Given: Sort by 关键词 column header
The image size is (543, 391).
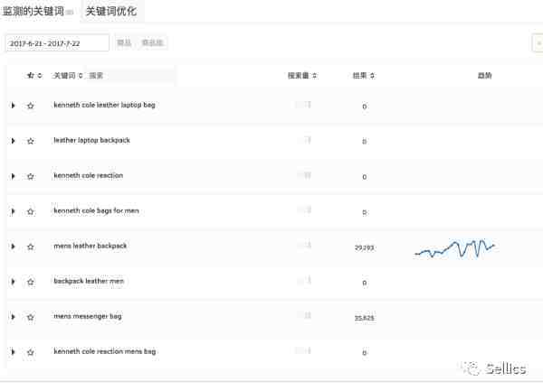Looking at the screenshot, I should (x=67, y=75).
